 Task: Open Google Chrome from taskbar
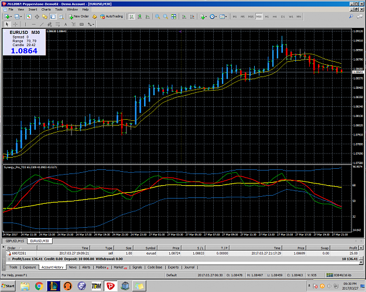[39, 286]
